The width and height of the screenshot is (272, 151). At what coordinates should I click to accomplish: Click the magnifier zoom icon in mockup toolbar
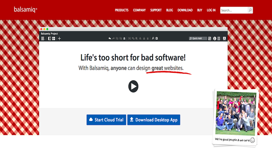153,38
